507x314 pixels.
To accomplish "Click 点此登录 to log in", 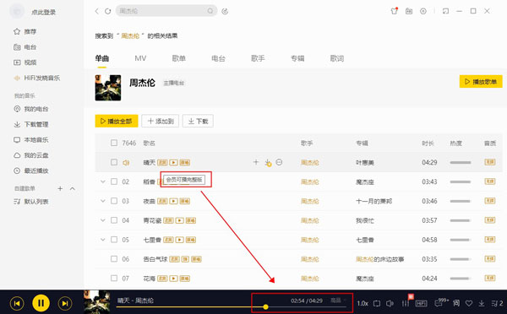I will coord(43,13).
